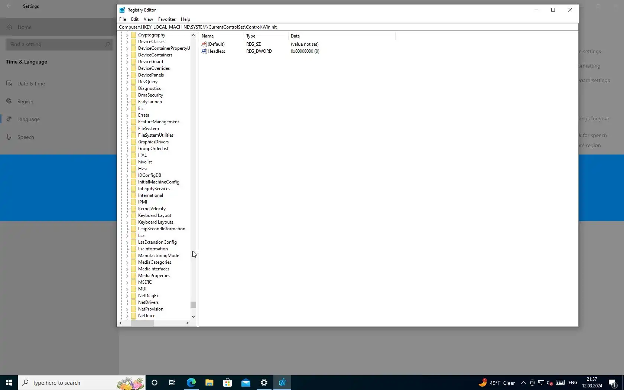The width and height of the screenshot is (624, 390).
Task: Click the Name column header
Action: click(x=221, y=36)
